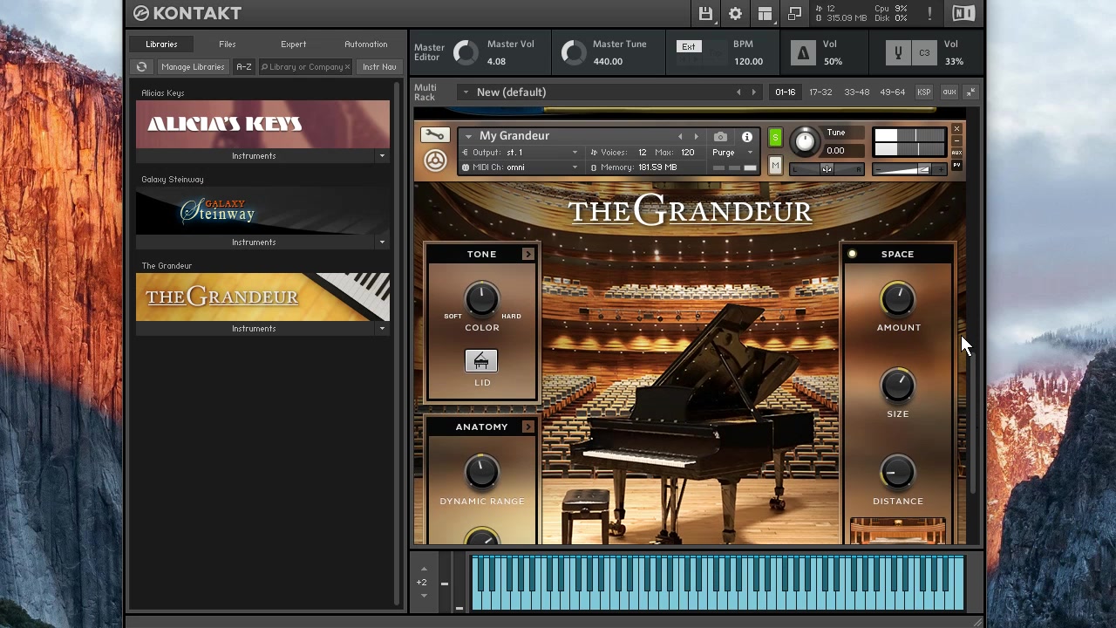
Task: Click the keyboard octave down arrow
Action: pos(424,596)
